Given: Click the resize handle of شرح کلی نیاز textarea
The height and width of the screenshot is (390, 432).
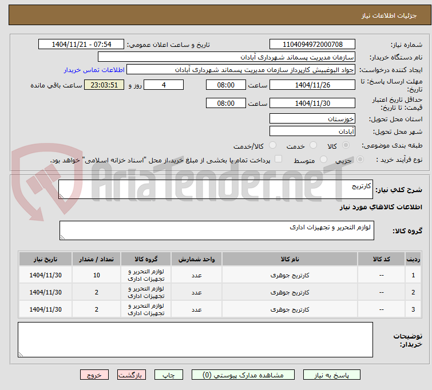Looking at the screenshot, I should pos(61,196).
